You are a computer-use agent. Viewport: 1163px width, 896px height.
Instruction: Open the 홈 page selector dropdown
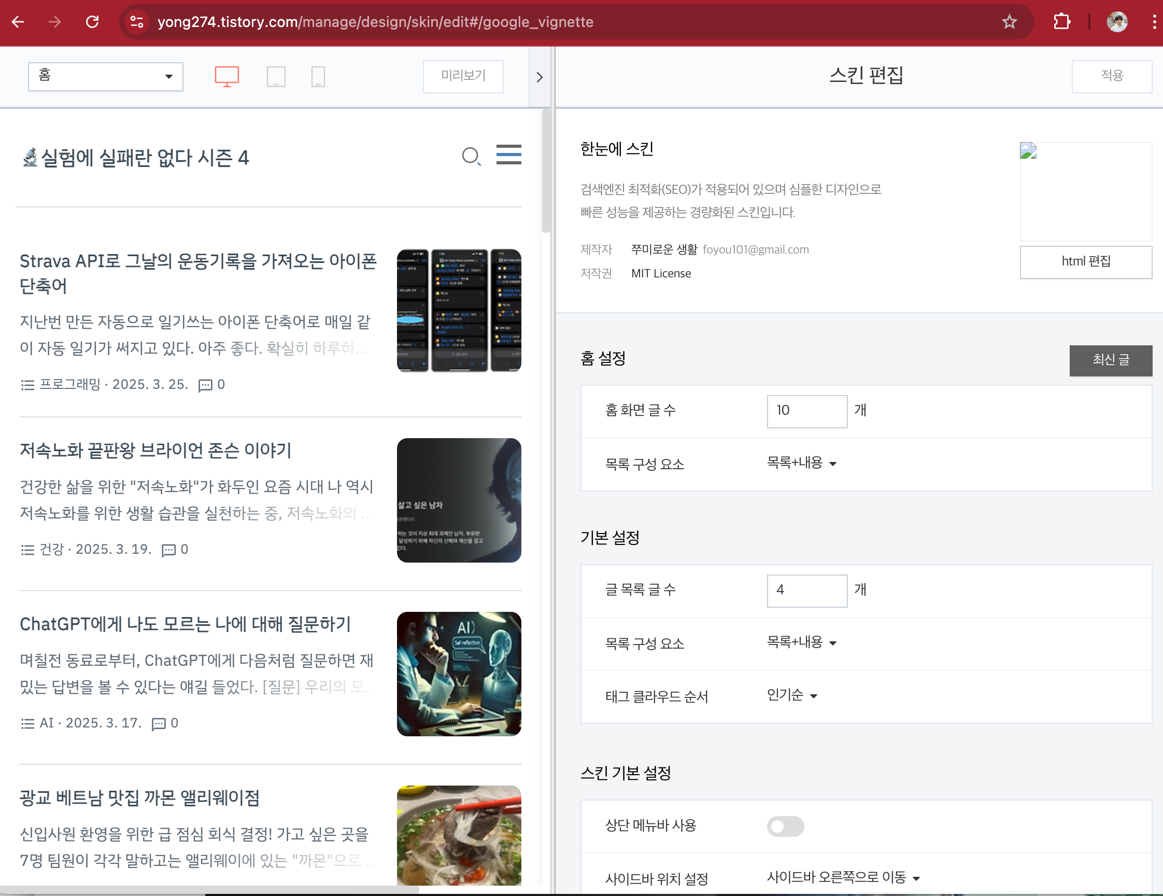click(105, 76)
